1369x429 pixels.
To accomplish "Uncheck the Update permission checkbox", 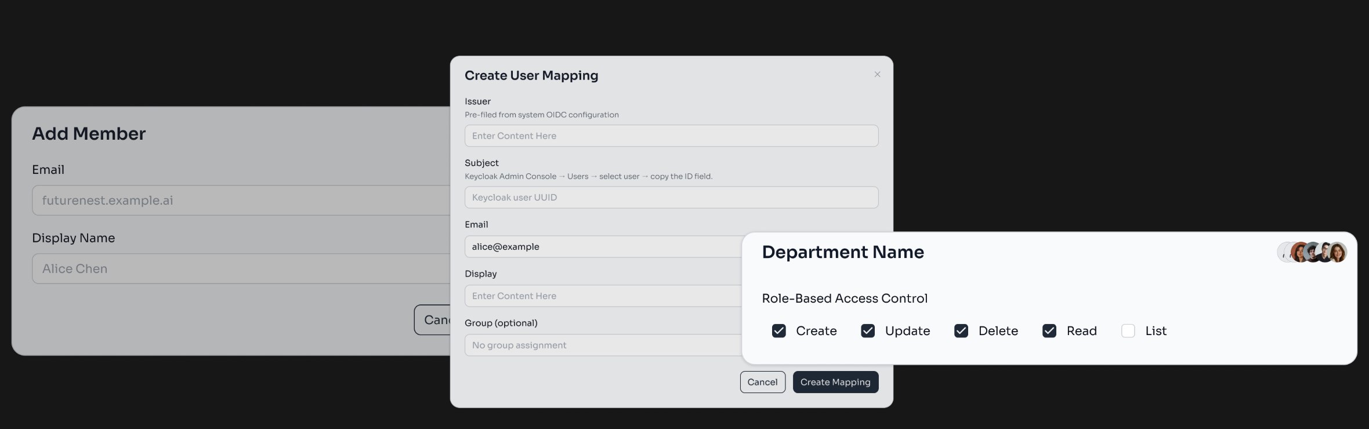I will coord(868,331).
